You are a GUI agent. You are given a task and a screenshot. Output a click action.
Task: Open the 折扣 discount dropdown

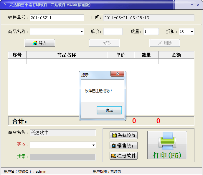(x=192, y=32)
